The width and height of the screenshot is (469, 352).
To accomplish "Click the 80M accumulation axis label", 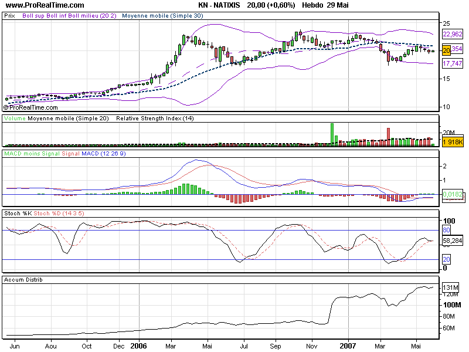I will (x=448, y=316).
